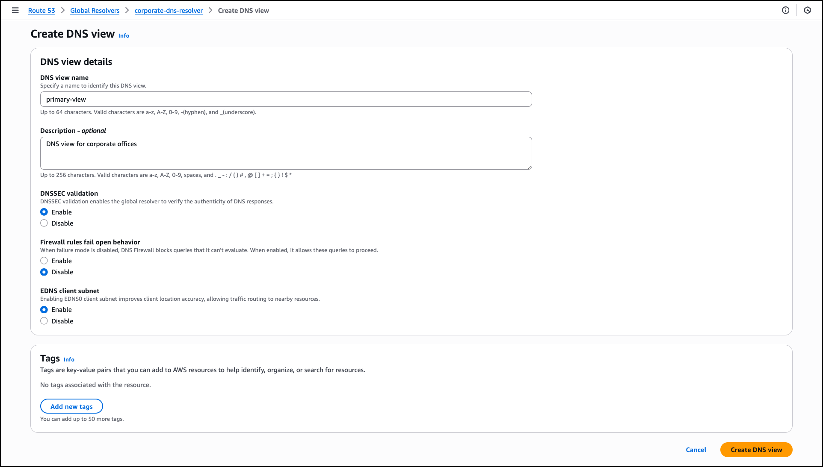Select Disable for DNSSEC validation

pos(44,223)
